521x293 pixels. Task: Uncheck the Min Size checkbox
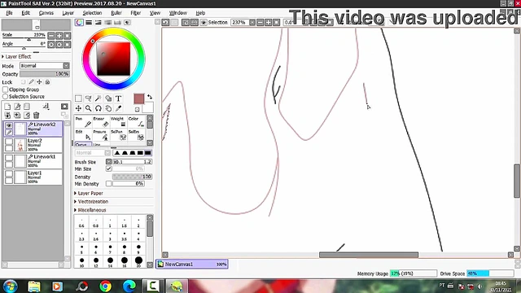pos(108,168)
